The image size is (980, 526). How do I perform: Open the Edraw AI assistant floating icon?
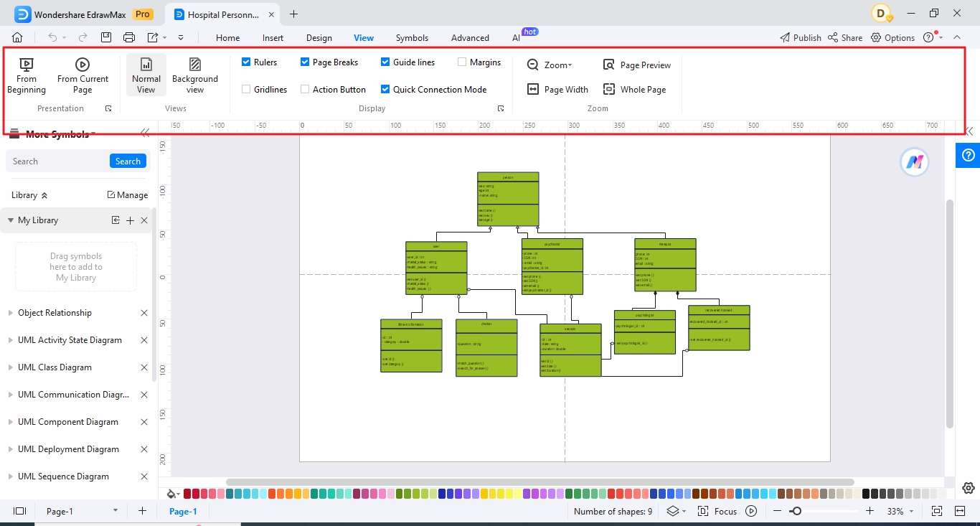pyautogui.click(x=914, y=162)
